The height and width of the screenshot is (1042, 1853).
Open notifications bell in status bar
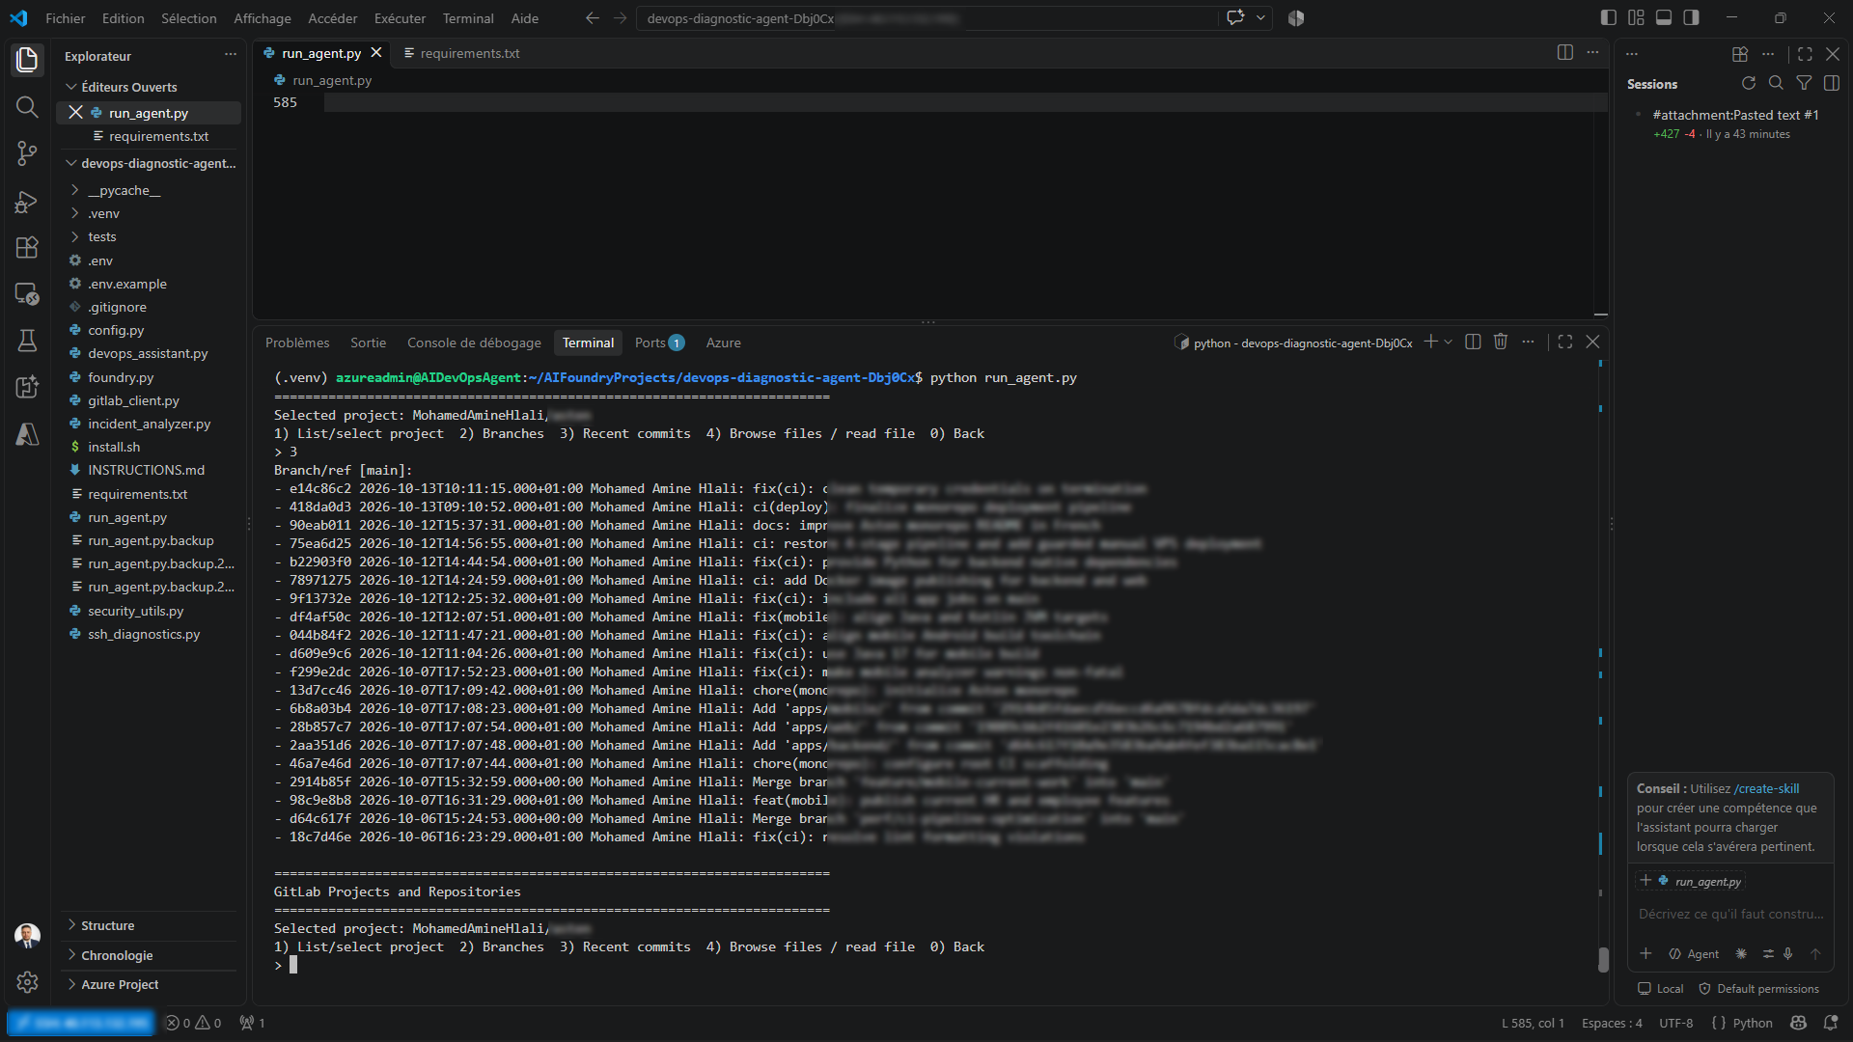coord(1831,1023)
